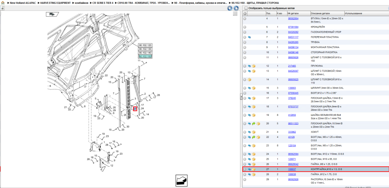The width and height of the screenshot is (389, 188).
Task: Open 'комбайнов' breadcrumb
Action: [x=81, y=3]
